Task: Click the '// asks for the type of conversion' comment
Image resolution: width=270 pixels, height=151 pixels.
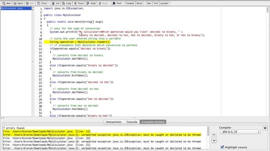Action: (75, 29)
